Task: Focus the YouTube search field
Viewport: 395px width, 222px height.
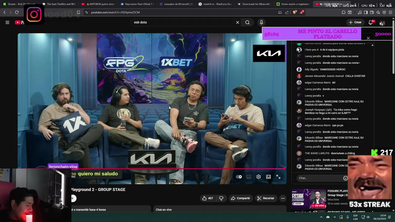Action: pyautogui.click(x=184, y=22)
